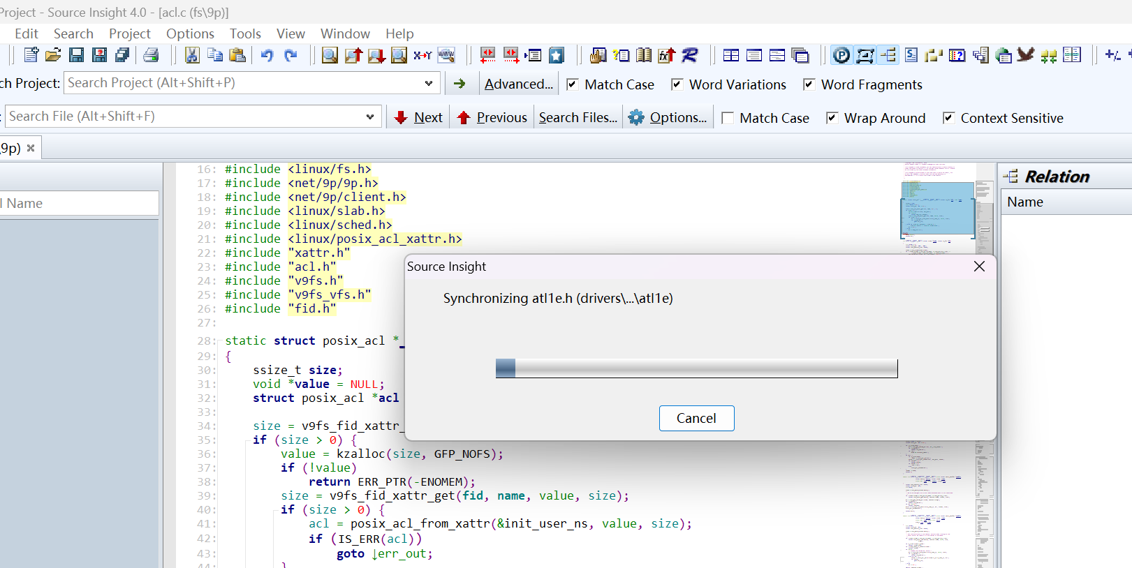Toggle the Wrap Around checkbox
Viewport: 1132px width, 568px height.
832,118
